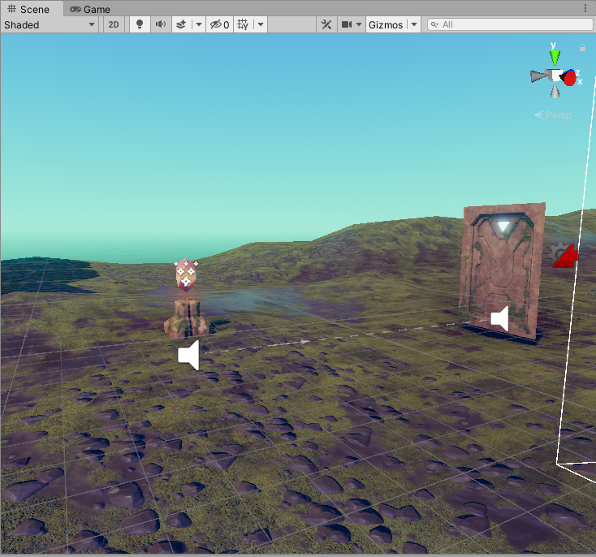Toggle scene lighting lightbulb icon

click(140, 24)
